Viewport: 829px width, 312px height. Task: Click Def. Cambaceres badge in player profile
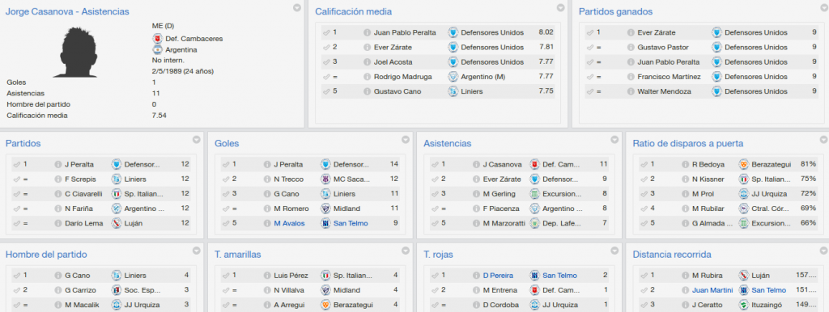[157, 39]
